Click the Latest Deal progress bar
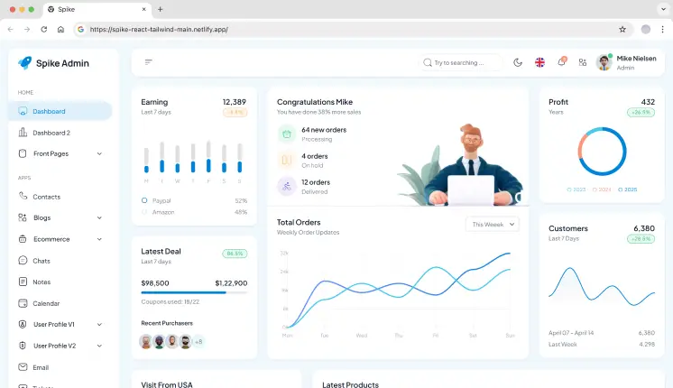Image resolution: width=673 pixels, height=388 pixels. pyautogui.click(x=194, y=292)
